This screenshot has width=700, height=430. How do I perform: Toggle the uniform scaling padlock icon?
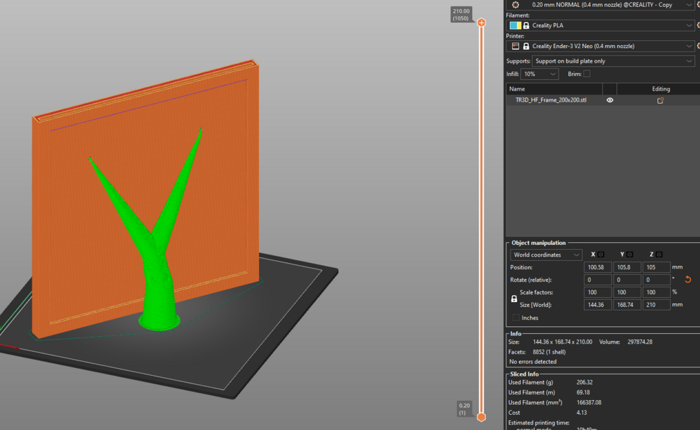point(513,298)
